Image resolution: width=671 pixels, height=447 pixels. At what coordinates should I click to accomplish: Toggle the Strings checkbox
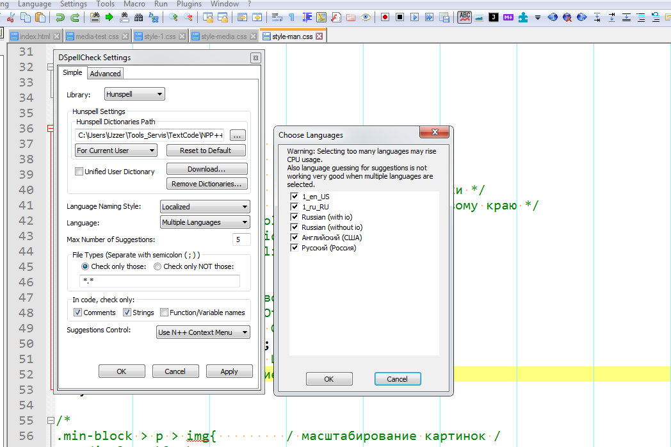(127, 312)
